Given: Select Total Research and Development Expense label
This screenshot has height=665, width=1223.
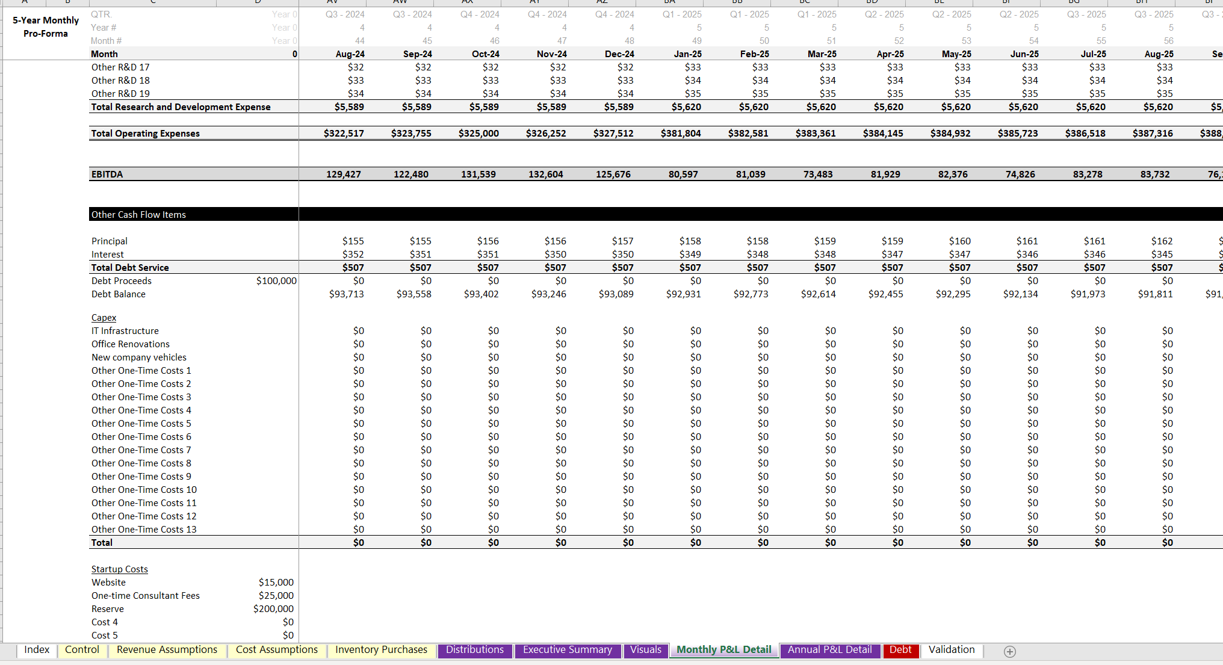Looking at the screenshot, I should coord(181,107).
